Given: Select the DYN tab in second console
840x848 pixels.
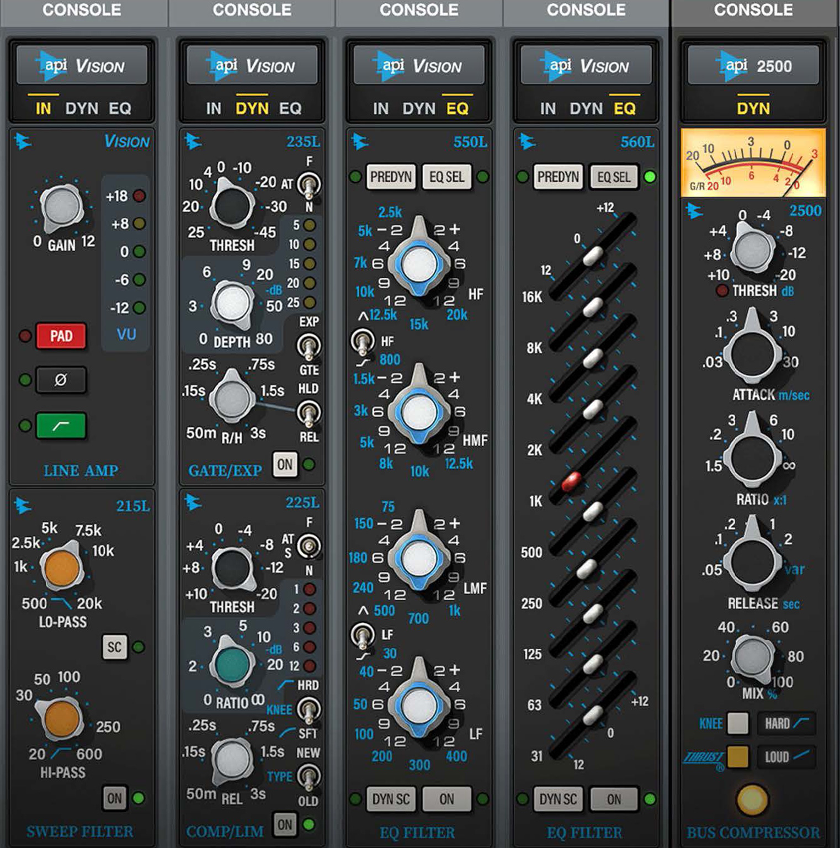Looking at the screenshot, I should point(252,108).
